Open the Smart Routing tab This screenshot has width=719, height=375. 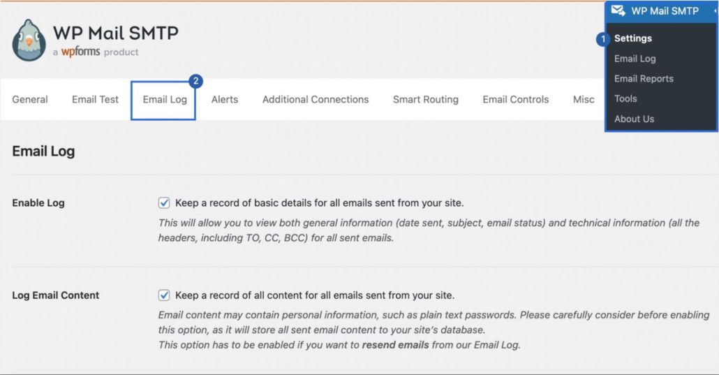coord(426,100)
